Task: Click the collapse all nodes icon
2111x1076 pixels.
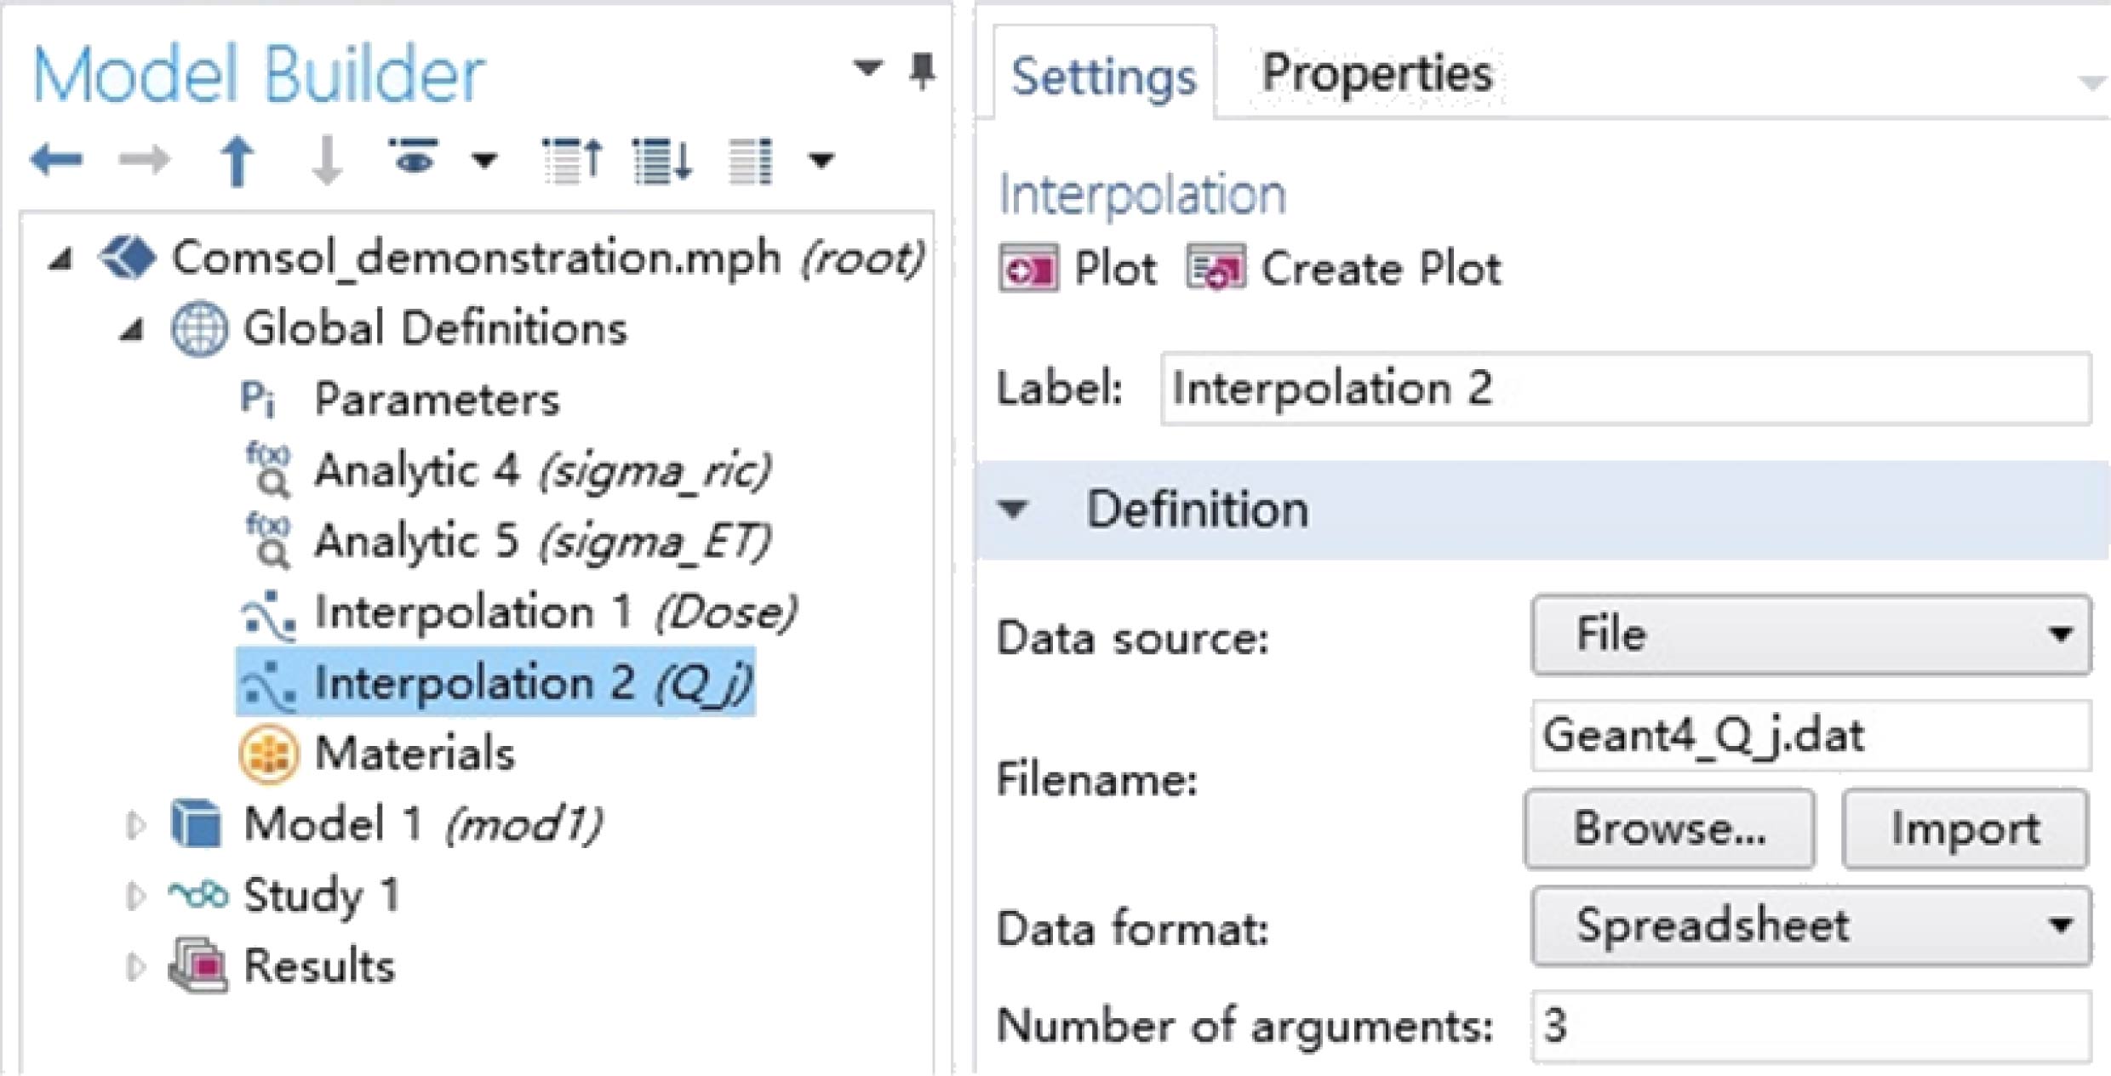Action: click(x=574, y=160)
